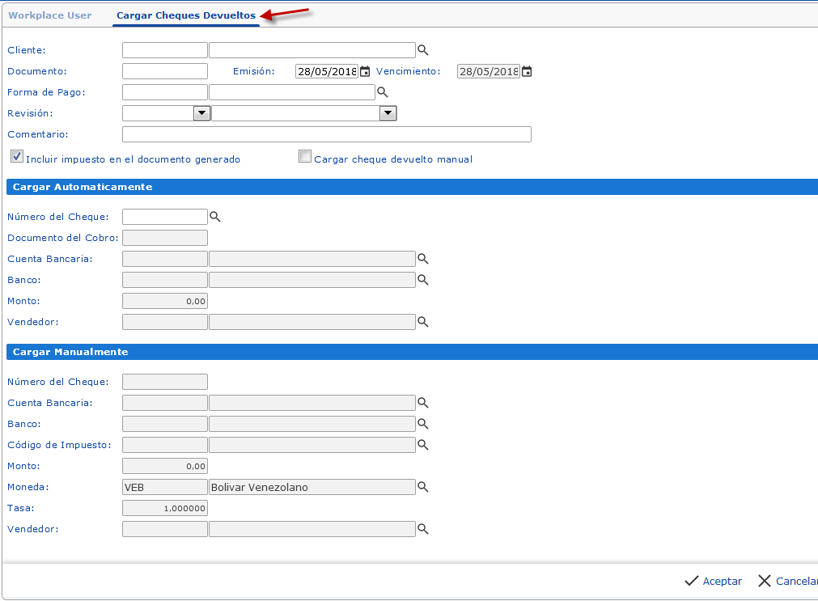Focus Número del Cheque field under Cargar Automaticamente

pyautogui.click(x=165, y=217)
